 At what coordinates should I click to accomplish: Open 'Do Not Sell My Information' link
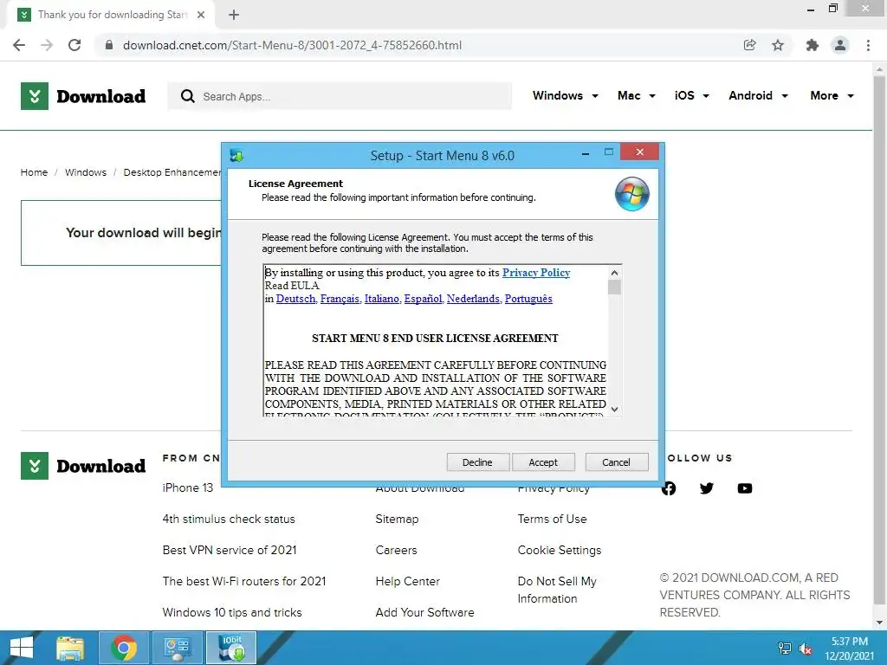tap(557, 590)
